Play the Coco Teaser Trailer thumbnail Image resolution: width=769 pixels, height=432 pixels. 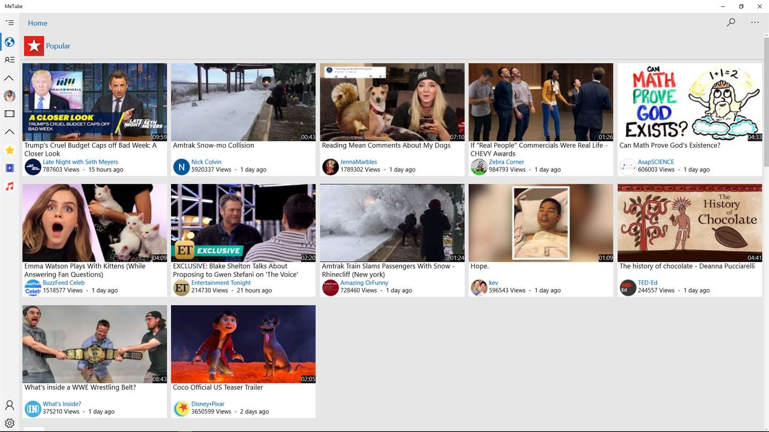coord(243,344)
